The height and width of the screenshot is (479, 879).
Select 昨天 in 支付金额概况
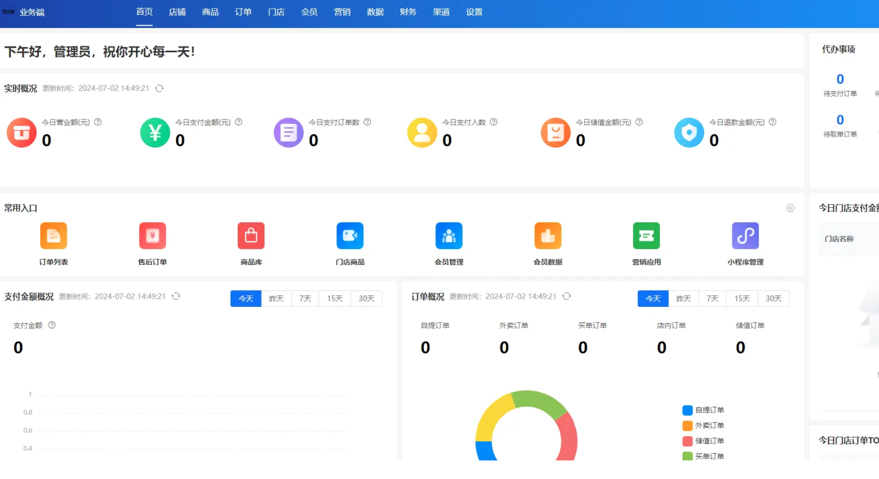(x=276, y=298)
